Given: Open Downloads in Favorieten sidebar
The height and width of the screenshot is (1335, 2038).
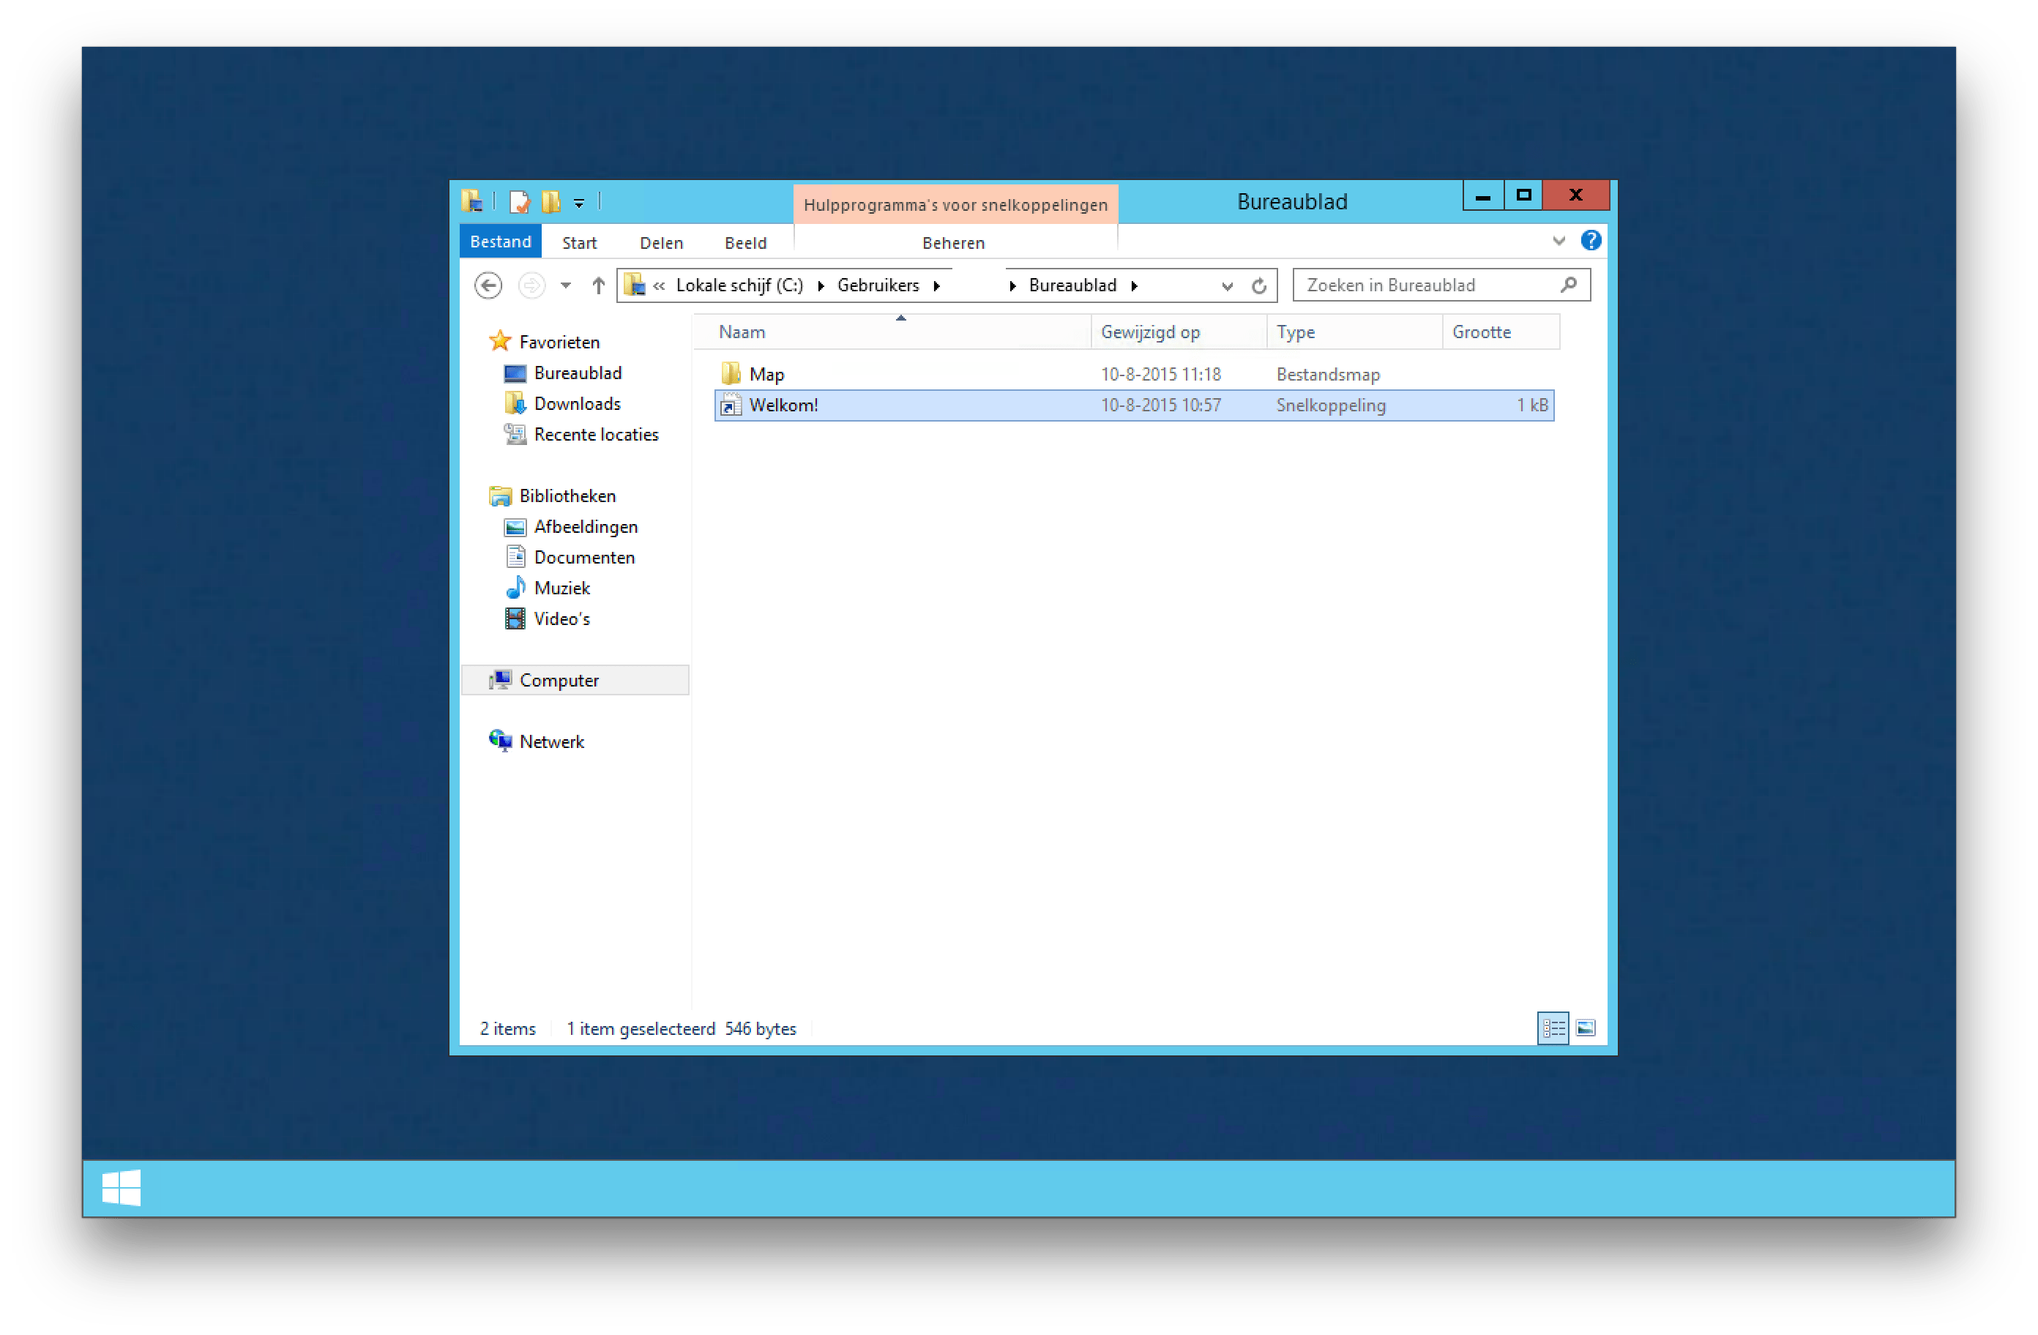Looking at the screenshot, I should 576,403.
